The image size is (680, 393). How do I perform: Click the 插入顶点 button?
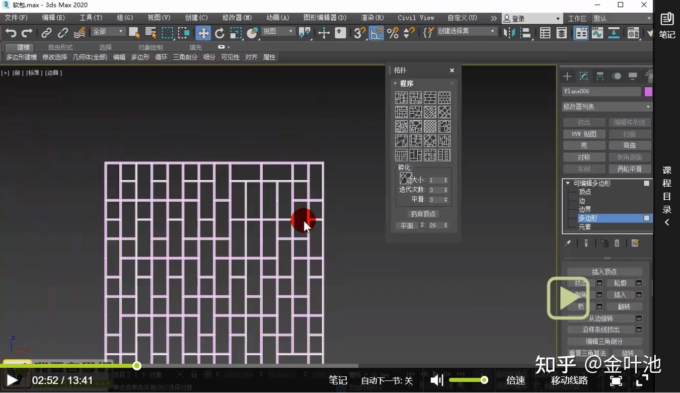[604, 272]
